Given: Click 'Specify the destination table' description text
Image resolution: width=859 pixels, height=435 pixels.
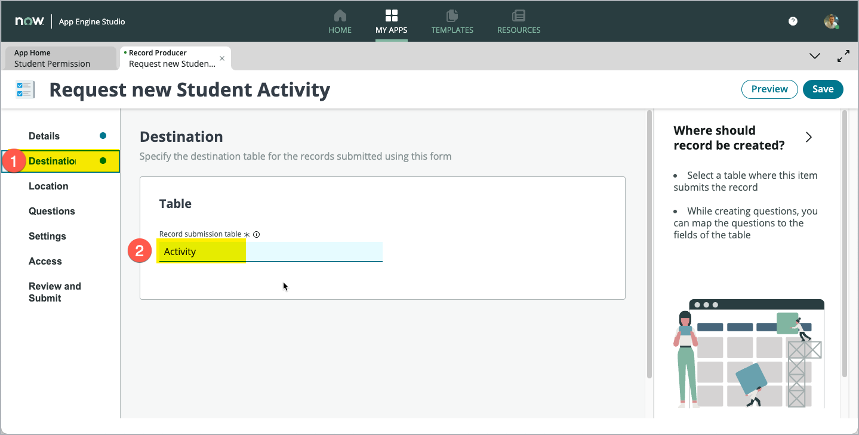Looking at the screenshot, I should 295,156.
